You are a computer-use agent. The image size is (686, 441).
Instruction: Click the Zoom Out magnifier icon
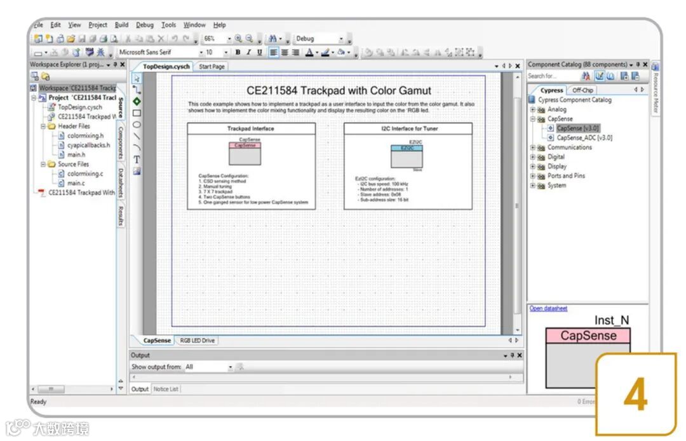point(250,39)
